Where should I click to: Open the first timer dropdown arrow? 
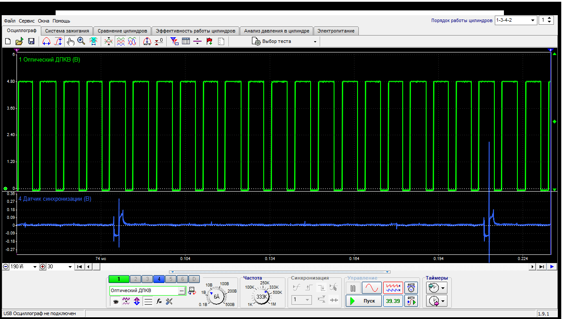(x=443, y=288)
